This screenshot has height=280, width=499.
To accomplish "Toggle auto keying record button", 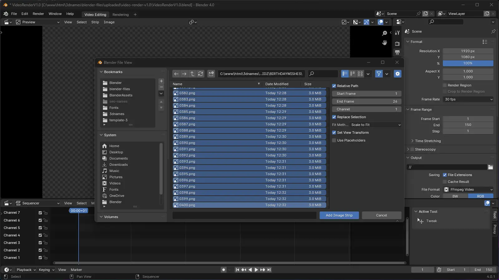I will pyautogui.click(x=223, y=270).
